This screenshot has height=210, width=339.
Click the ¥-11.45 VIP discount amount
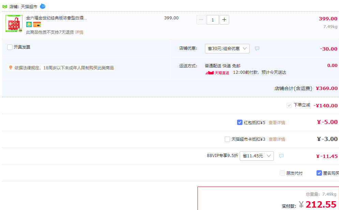327,156
